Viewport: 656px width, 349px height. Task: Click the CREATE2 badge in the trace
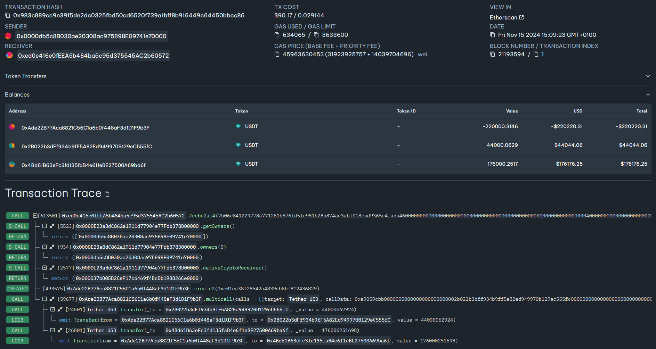point(17,289)
